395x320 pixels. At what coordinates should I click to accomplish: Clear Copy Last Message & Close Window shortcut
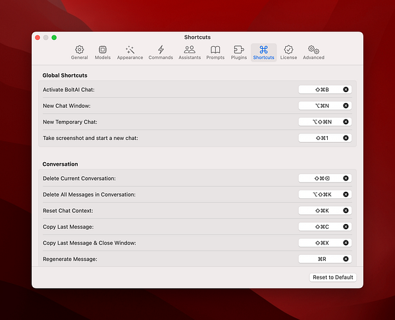tap(346, 242)
